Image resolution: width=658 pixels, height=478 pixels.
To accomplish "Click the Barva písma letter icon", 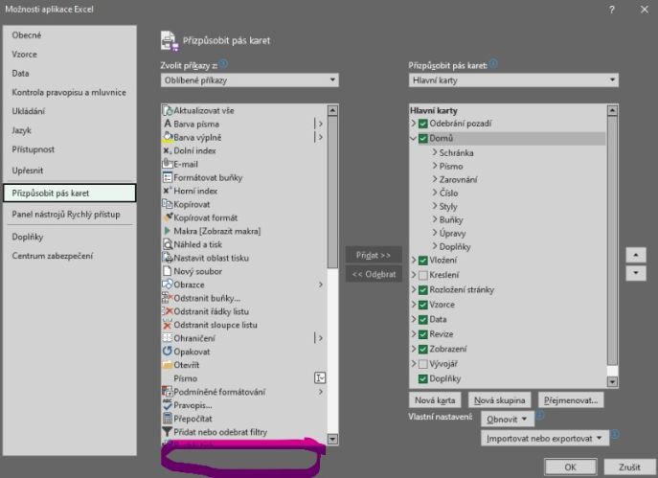I will [168, 124].
